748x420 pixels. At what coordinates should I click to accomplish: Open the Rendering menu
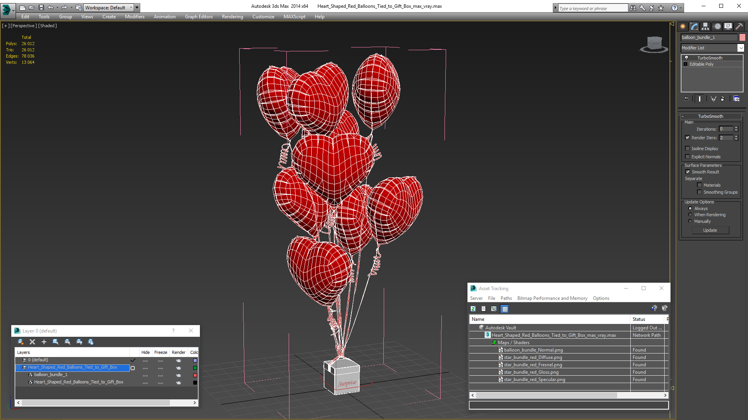(x=232, y=17)
